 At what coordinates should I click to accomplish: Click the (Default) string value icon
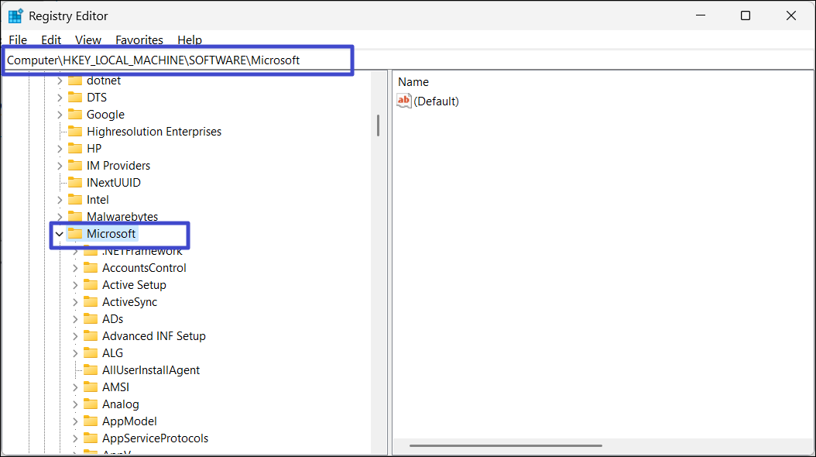click(x=404, y=101)
